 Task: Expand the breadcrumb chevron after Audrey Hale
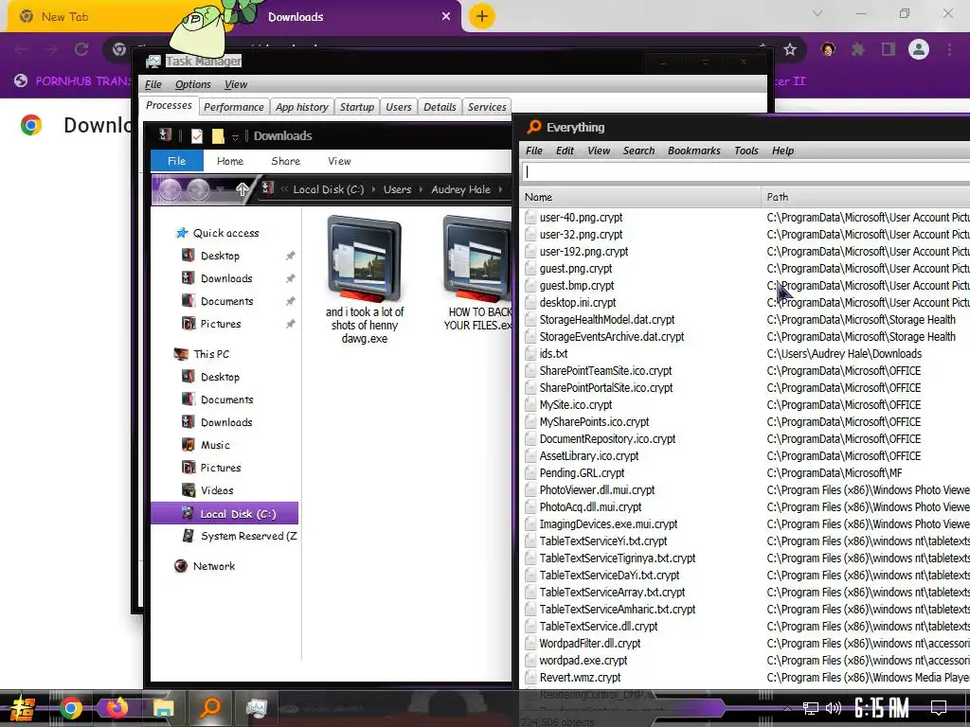pos(500,189)
